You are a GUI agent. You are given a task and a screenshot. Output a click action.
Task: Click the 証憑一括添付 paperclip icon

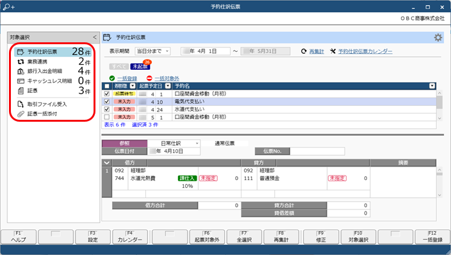pyautogui.click(x=20, y=114)
